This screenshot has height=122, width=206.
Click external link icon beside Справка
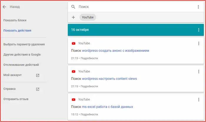click(x=38, y=89)
